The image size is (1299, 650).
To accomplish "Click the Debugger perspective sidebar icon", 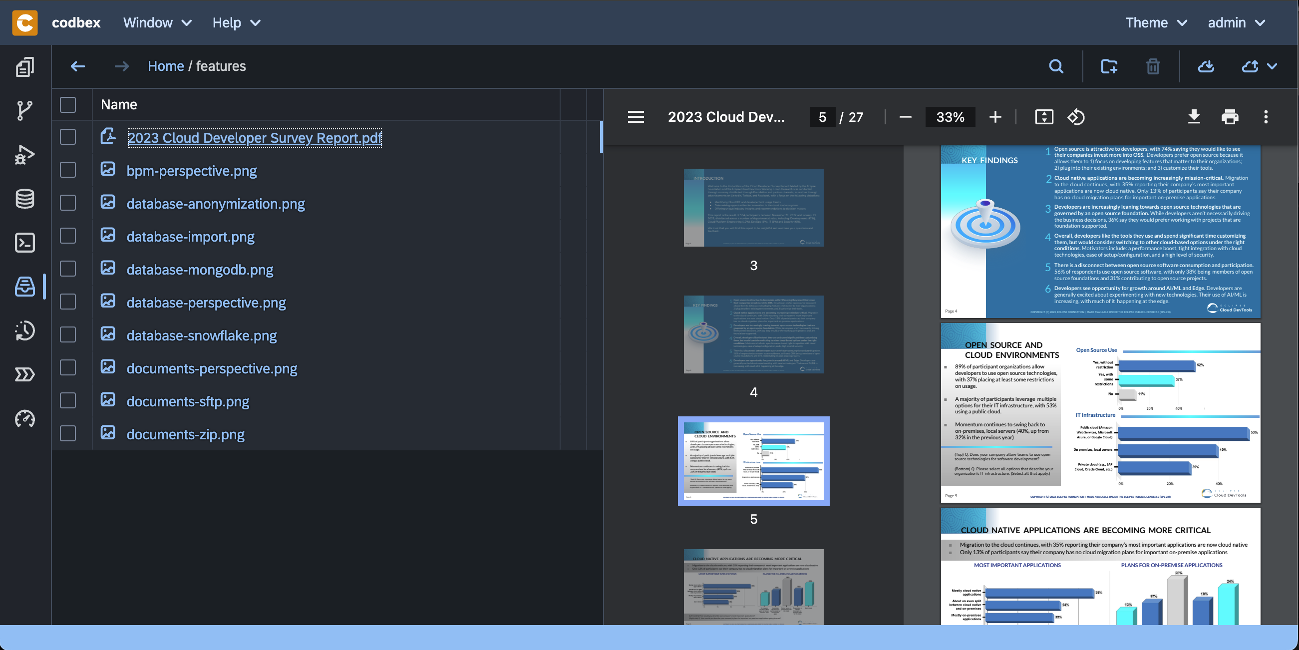I will (x=24, y=154).
